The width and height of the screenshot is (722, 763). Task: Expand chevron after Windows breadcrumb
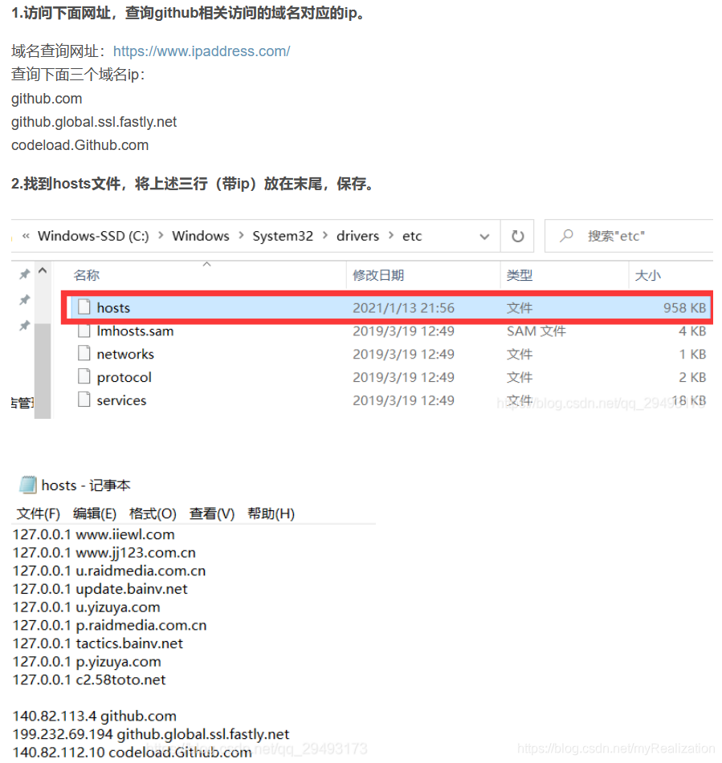tap(241, 236)
